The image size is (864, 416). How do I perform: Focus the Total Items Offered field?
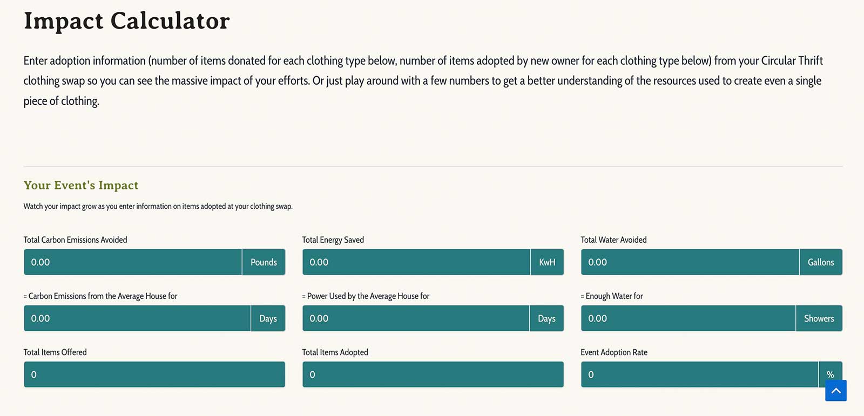click(154, 374)
